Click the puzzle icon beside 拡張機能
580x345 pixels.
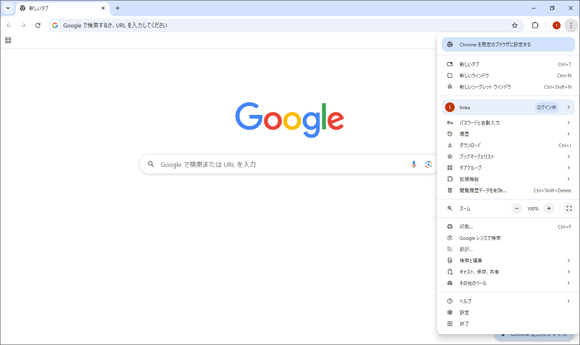click(x=450, y=179)
